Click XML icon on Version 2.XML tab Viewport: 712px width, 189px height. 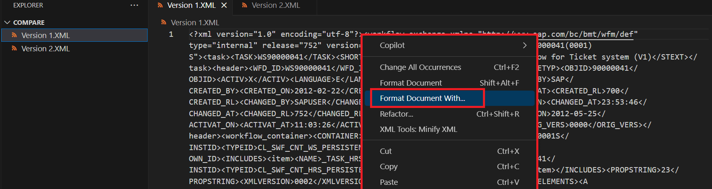click(x=244, y=5)
